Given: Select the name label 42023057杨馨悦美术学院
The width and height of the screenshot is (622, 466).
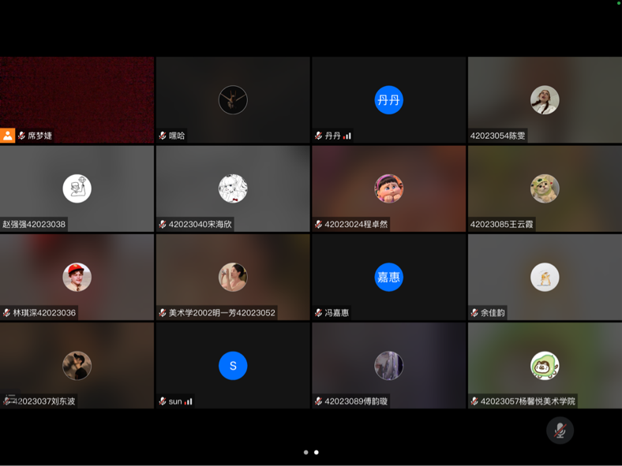Looking at the screenshot, I should pyautogui.click(x=527, y=401).
